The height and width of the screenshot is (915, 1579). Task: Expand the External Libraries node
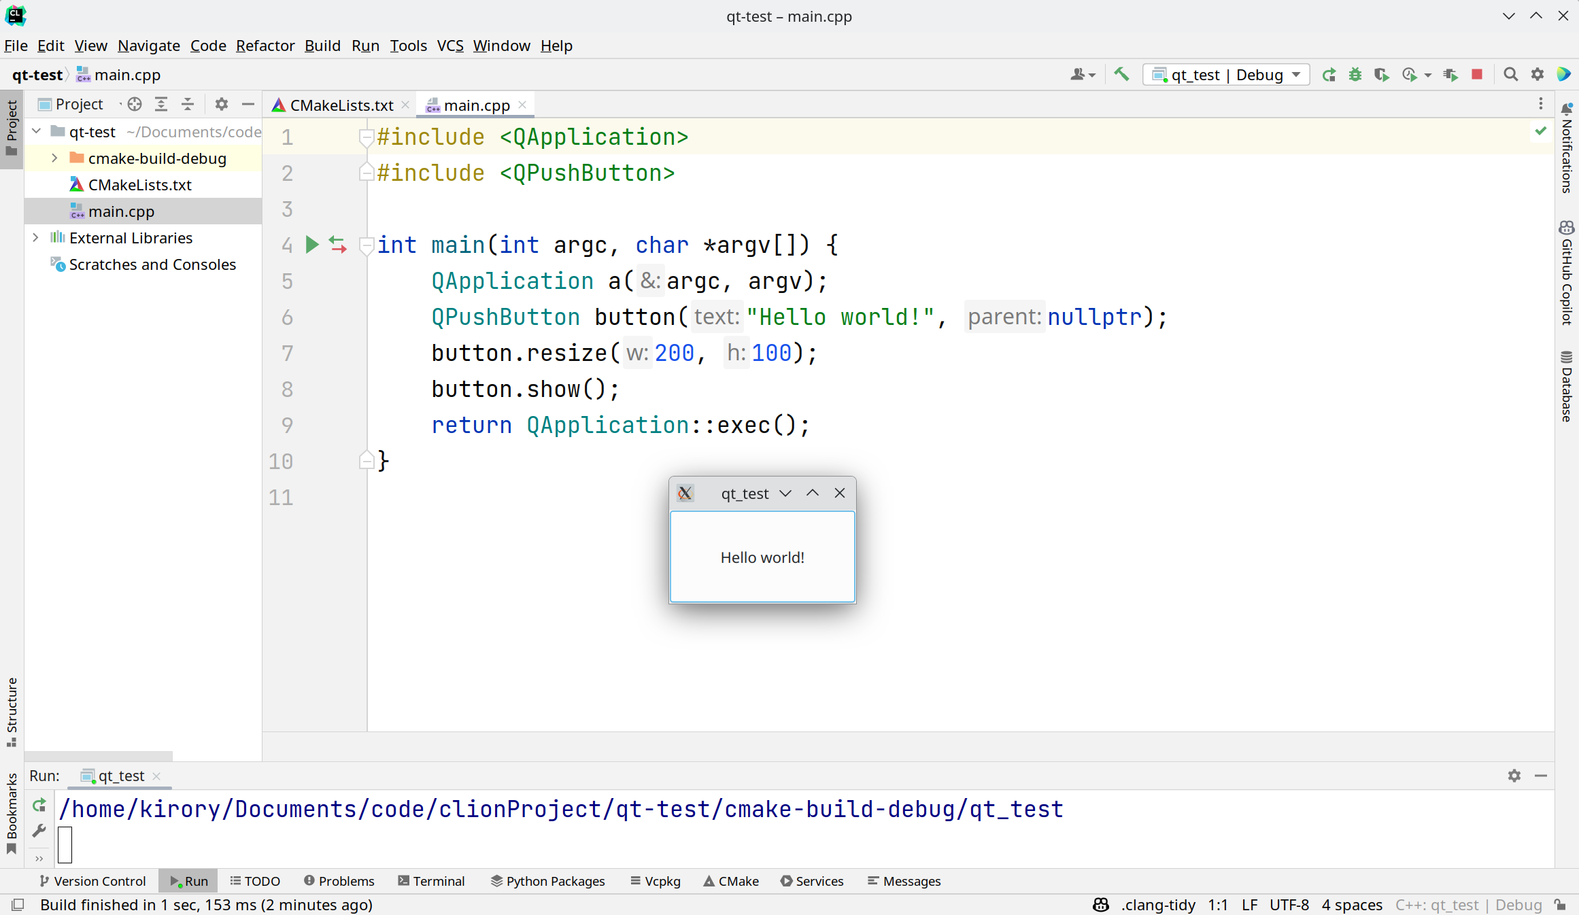35,238
